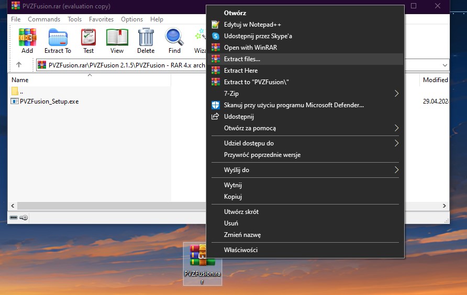Select the parent folder '..' entry
467x295 pixels.
tap(21, 92)
